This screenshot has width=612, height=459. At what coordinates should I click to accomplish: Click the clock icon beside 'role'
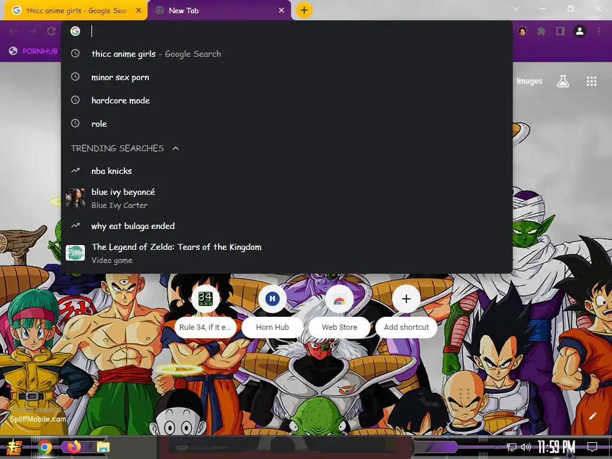click(75, 123)
